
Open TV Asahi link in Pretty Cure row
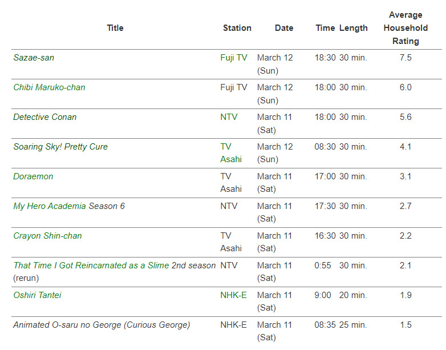point(230,153)
